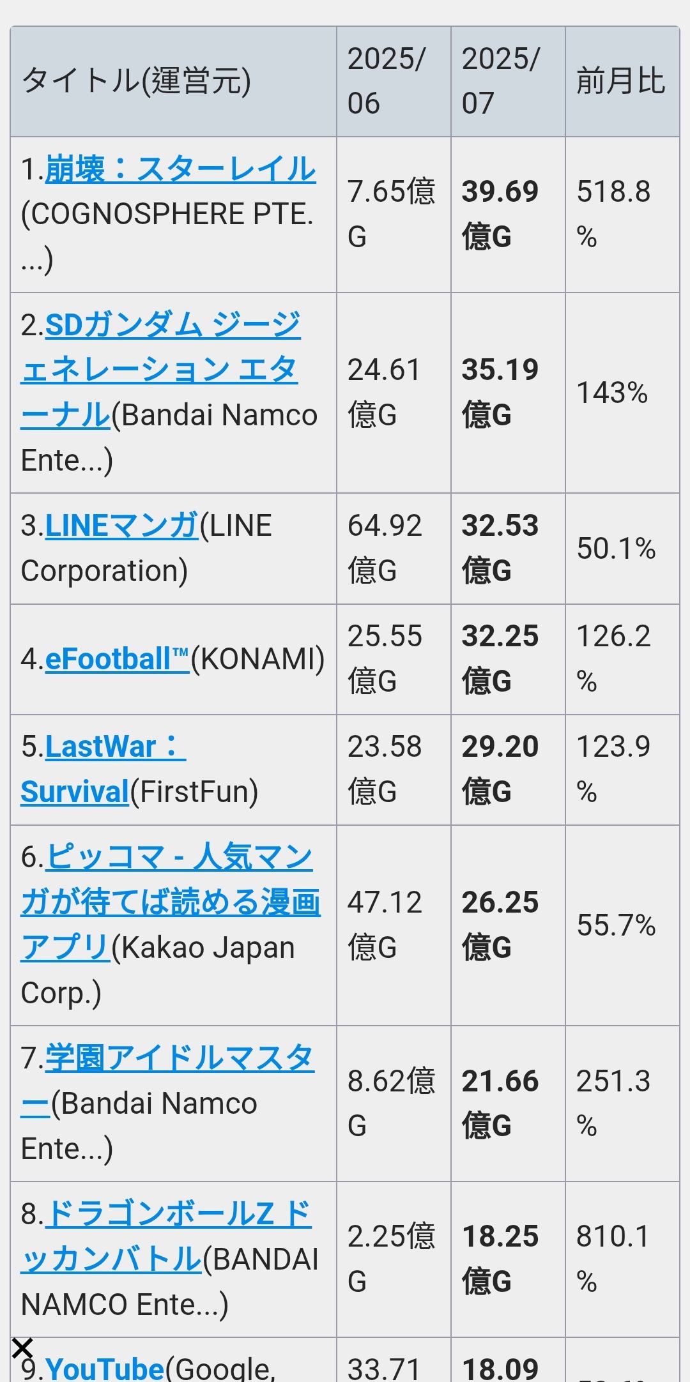Click the 前月比 column header
This screenshot has width=690, height=1382.
tap(622, 82)
